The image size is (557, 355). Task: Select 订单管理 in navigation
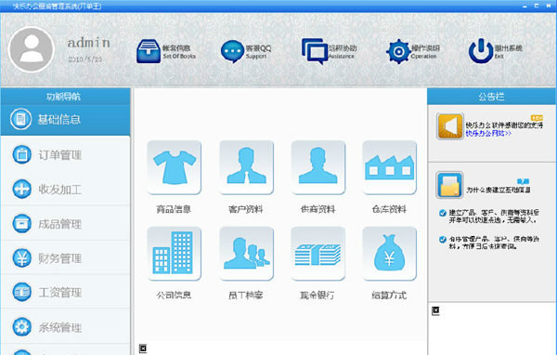click(x=65, y=155)
